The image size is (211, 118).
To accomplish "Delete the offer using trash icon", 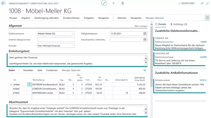I will pyautogui.click(x=123, y=3).
